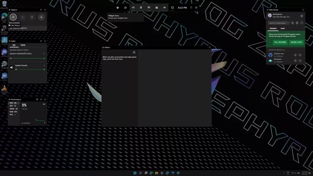
Task: Take a screenshot with the camera button
Action: (13, 17)
